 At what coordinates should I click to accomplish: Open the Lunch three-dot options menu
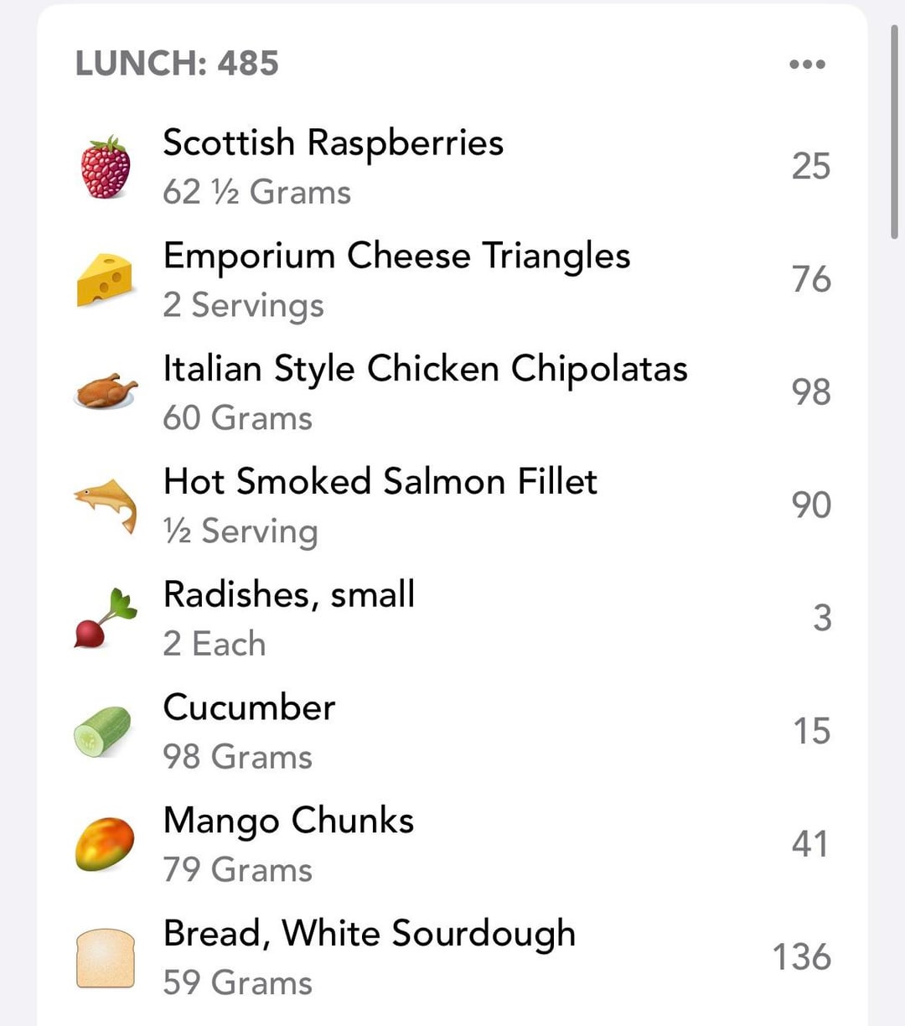point(807,65)
